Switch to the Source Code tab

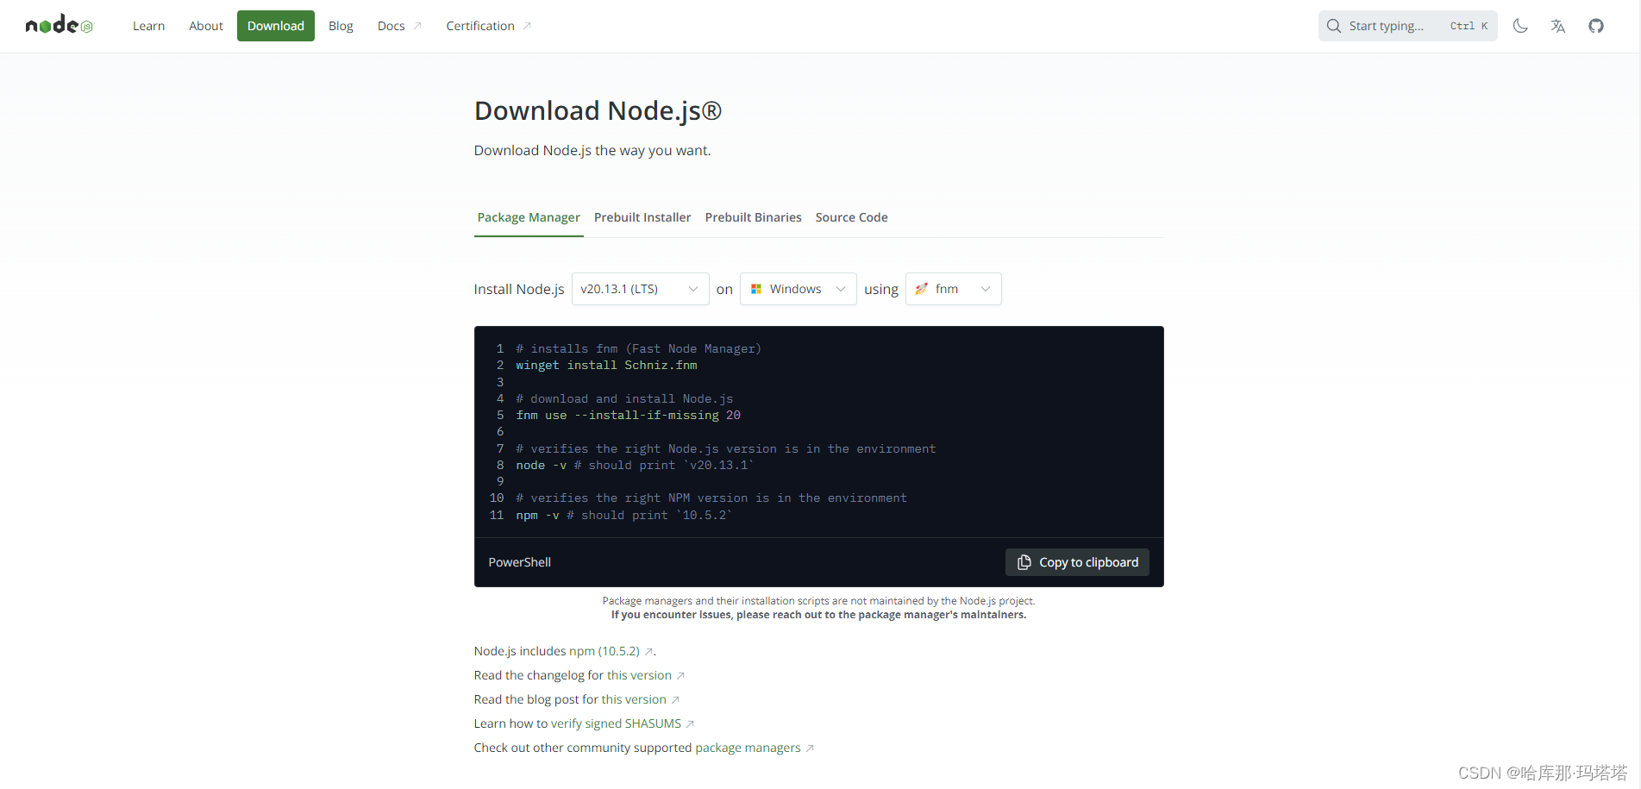[851, 217]
